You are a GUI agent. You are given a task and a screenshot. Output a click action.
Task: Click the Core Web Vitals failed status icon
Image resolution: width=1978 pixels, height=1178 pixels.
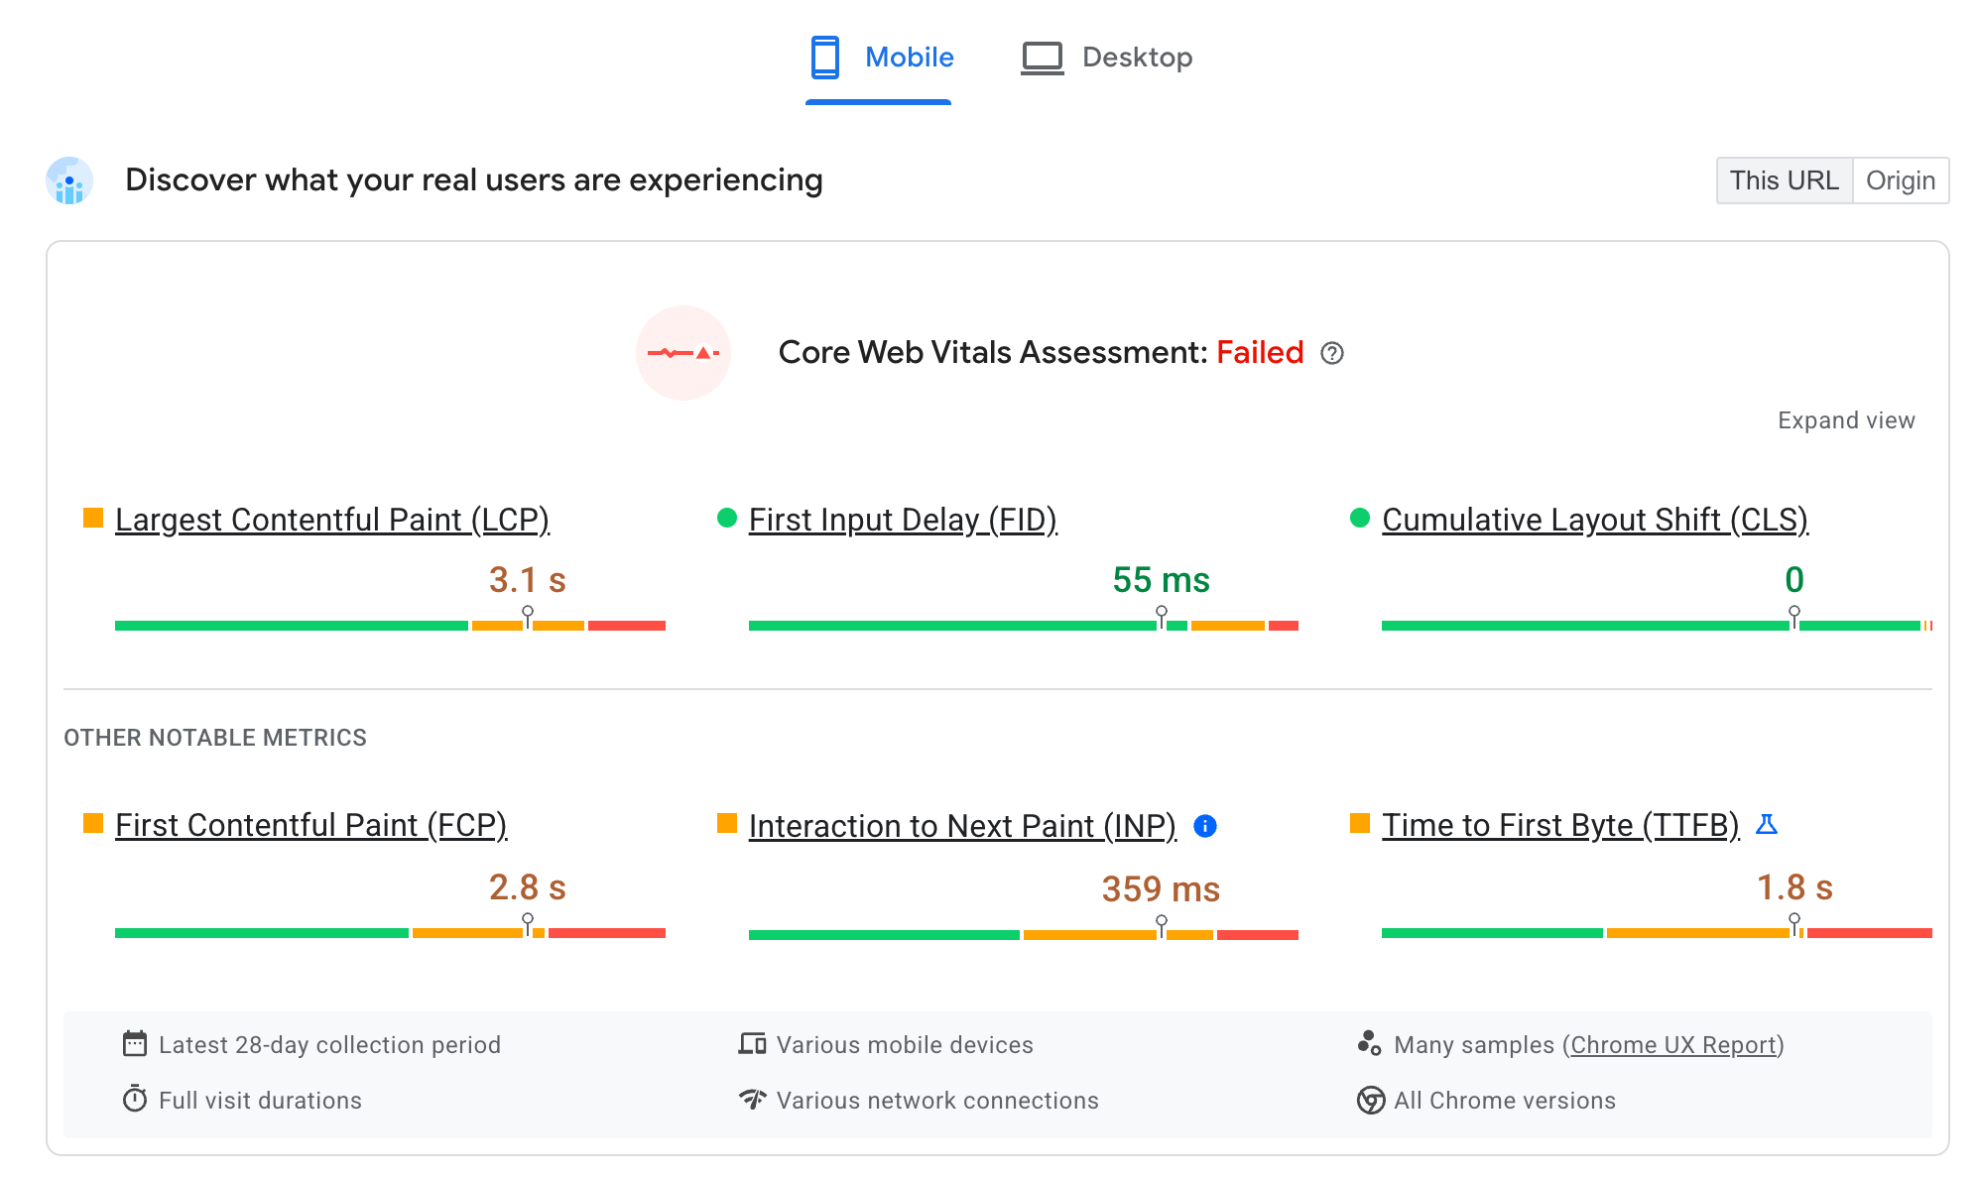coord(688,353)
